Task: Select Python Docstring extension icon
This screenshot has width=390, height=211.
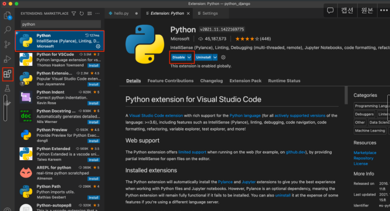Action: [x=26, y=116]
